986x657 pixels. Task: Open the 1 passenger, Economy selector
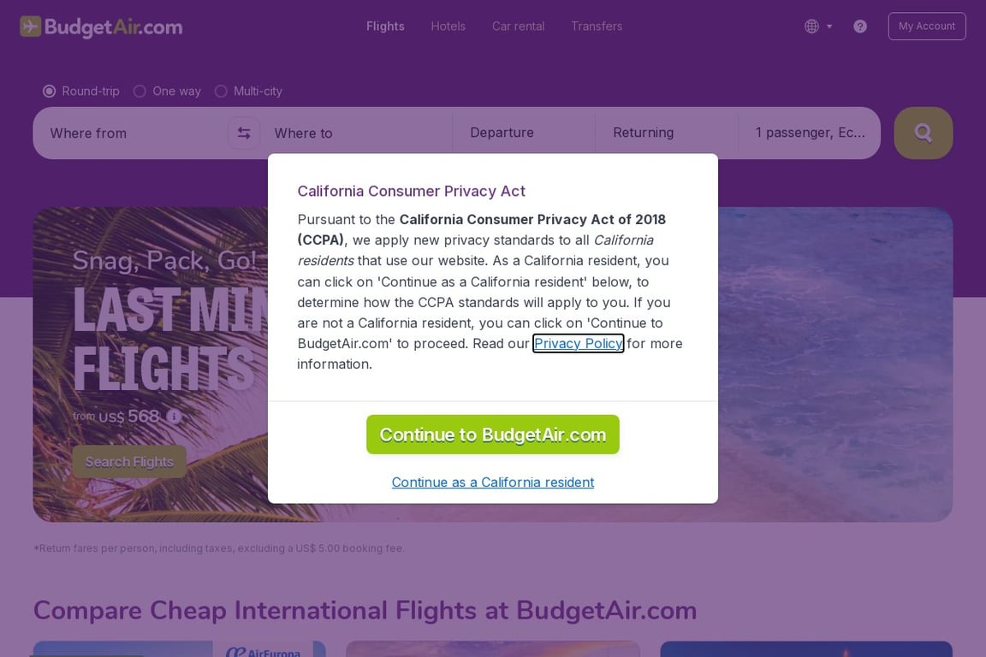810,133
